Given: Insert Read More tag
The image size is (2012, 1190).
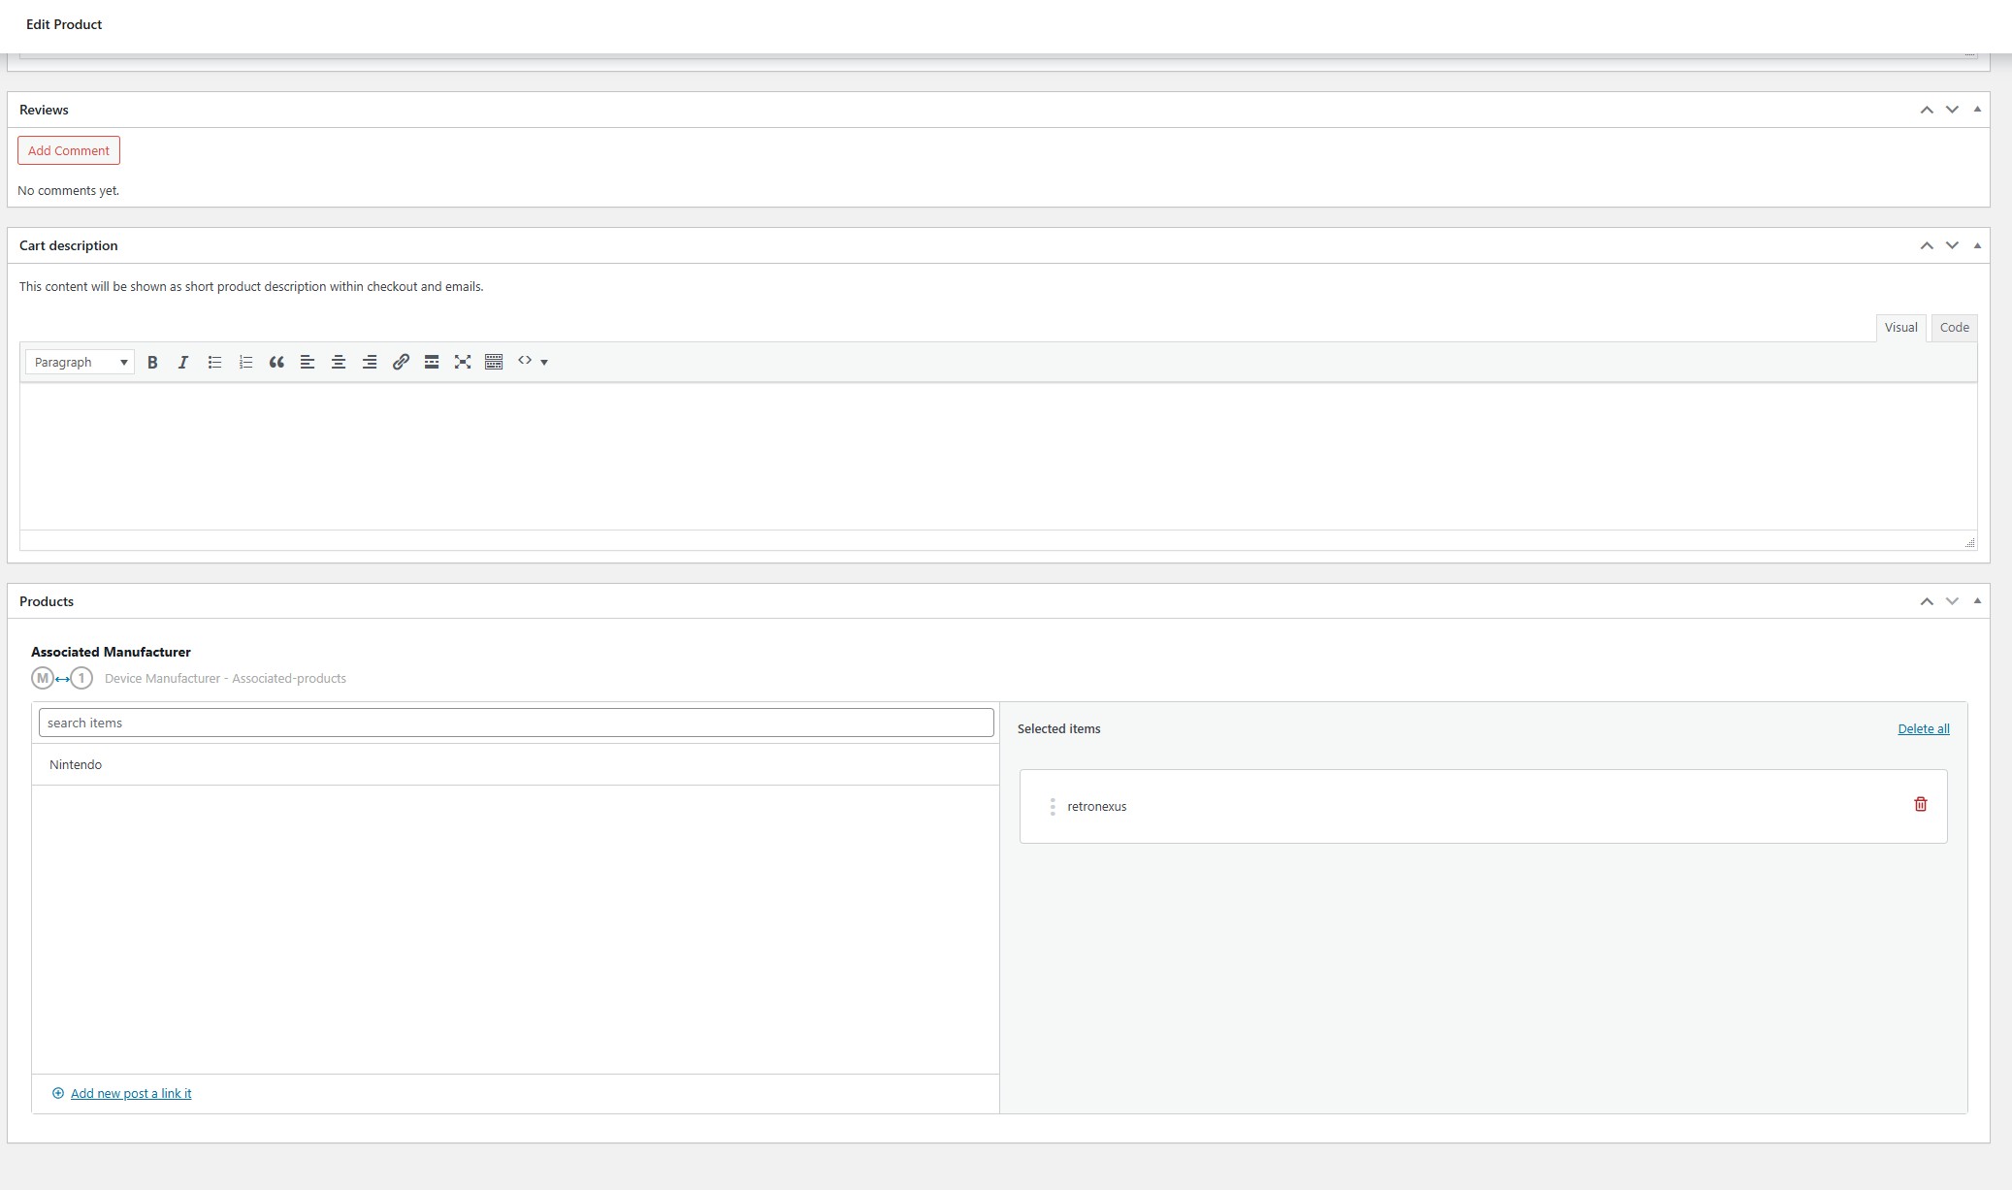Looking at the screenshot, I should click(432, 362).
